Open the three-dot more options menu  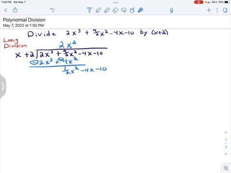pos(217,10)
